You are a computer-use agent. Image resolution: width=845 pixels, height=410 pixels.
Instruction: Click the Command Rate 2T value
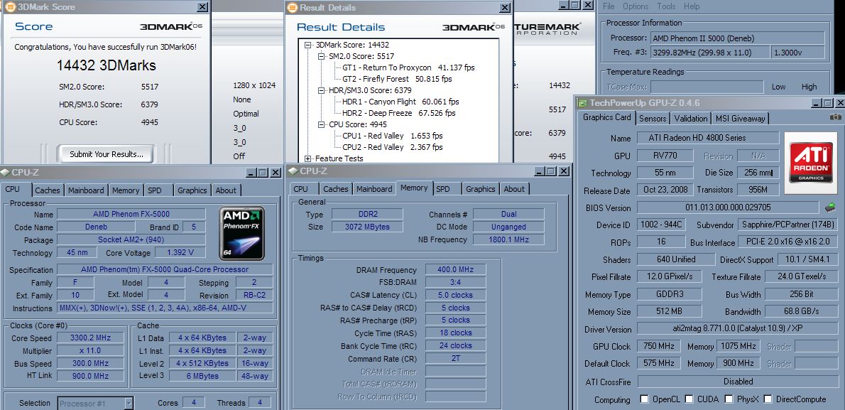click(x=455, y=359)
